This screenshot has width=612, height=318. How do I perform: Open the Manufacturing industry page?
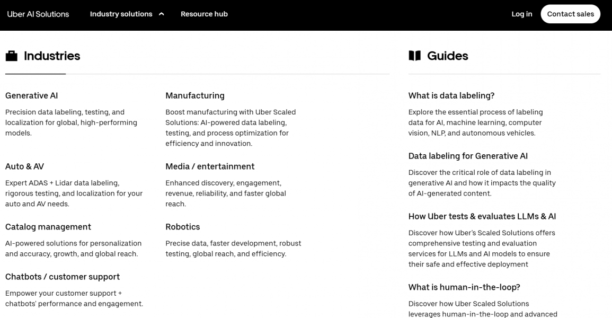[195, 96]
